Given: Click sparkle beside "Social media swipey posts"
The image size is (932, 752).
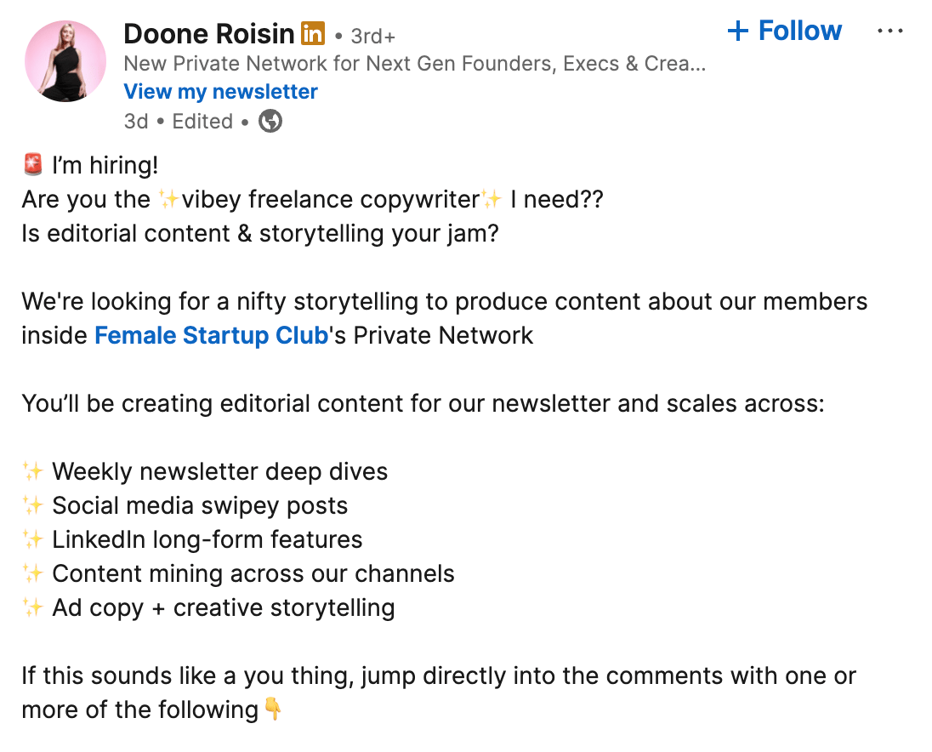Looking at the screenshot, I should [33, 505].
